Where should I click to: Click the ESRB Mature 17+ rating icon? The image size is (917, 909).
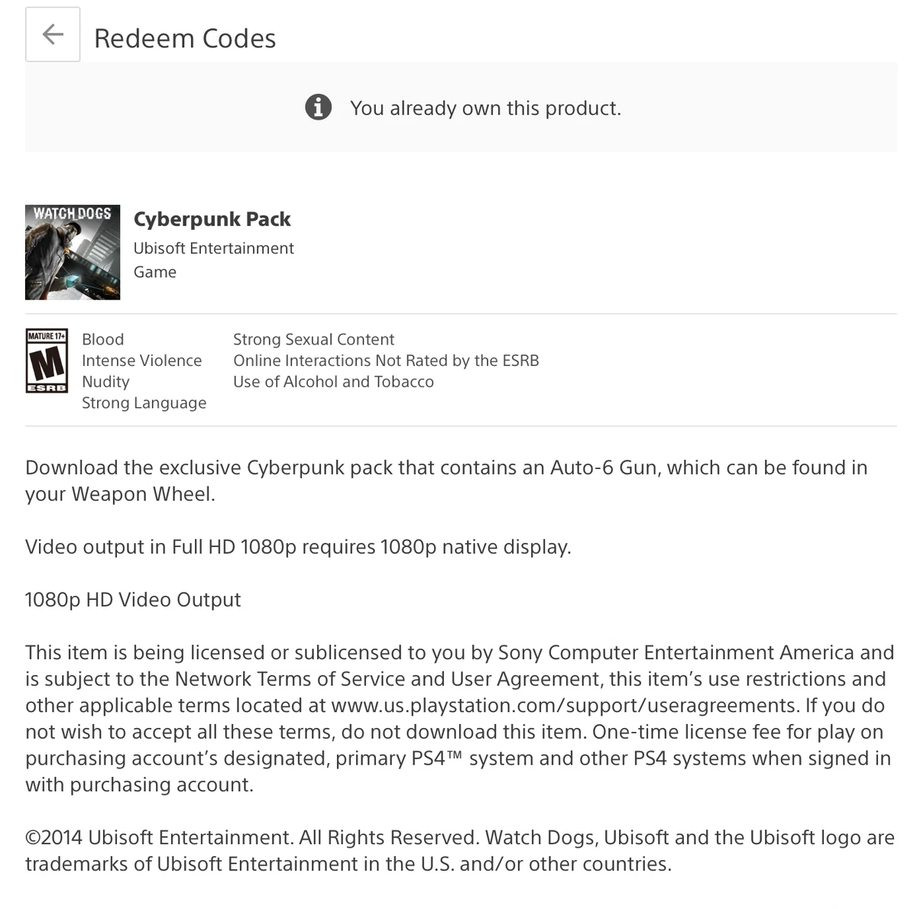47,361
